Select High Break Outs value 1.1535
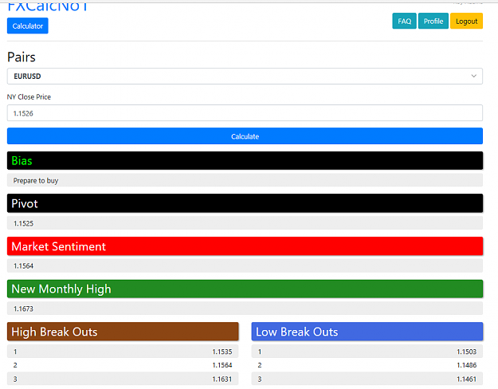 point(222,352)
